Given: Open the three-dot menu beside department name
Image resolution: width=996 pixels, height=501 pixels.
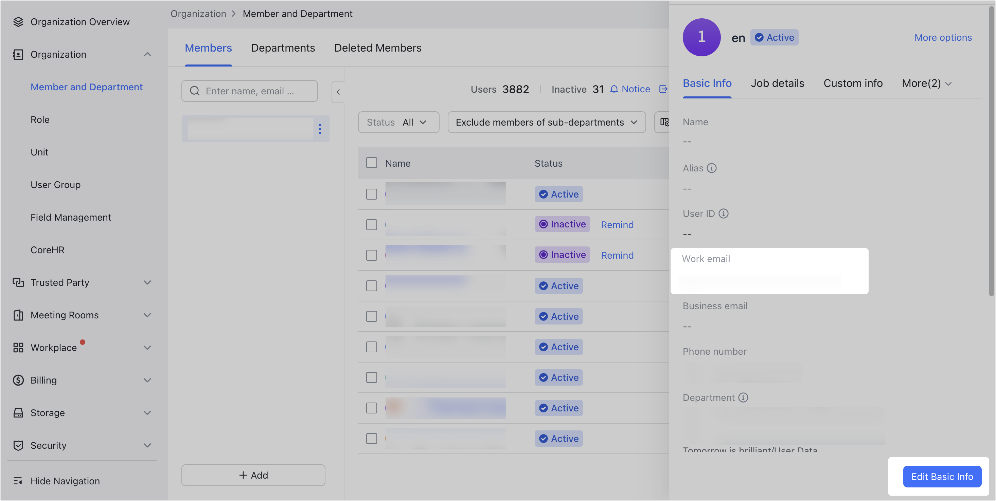Looking at the screenshot, I should (320, 129).
